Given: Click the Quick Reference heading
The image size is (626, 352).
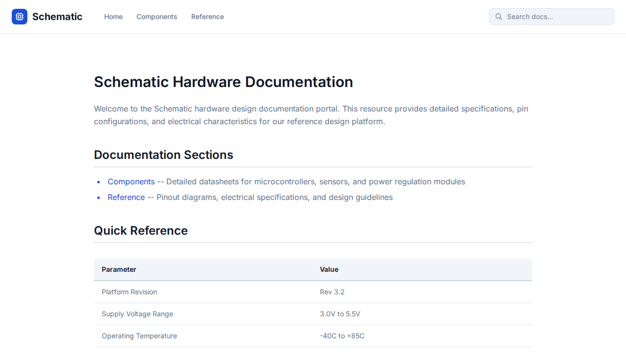Looking at the screenshot, I should 141,231.
